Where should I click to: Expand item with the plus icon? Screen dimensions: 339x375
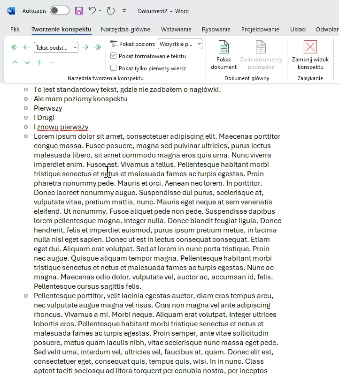(39, 62)
